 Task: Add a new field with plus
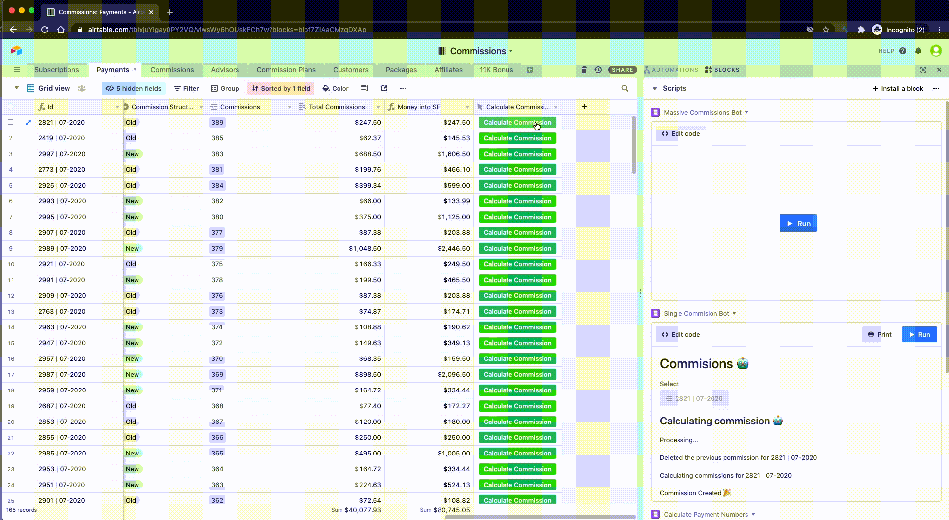585,107
